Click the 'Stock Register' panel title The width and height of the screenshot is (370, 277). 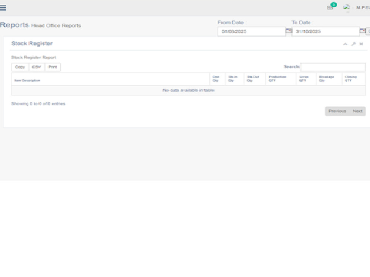32,44
